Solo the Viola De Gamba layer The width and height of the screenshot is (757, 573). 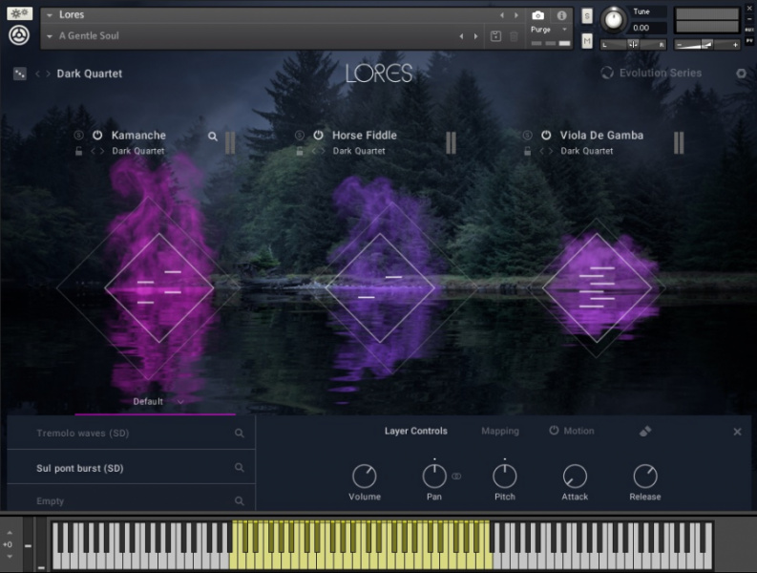(x=527, y=136)
